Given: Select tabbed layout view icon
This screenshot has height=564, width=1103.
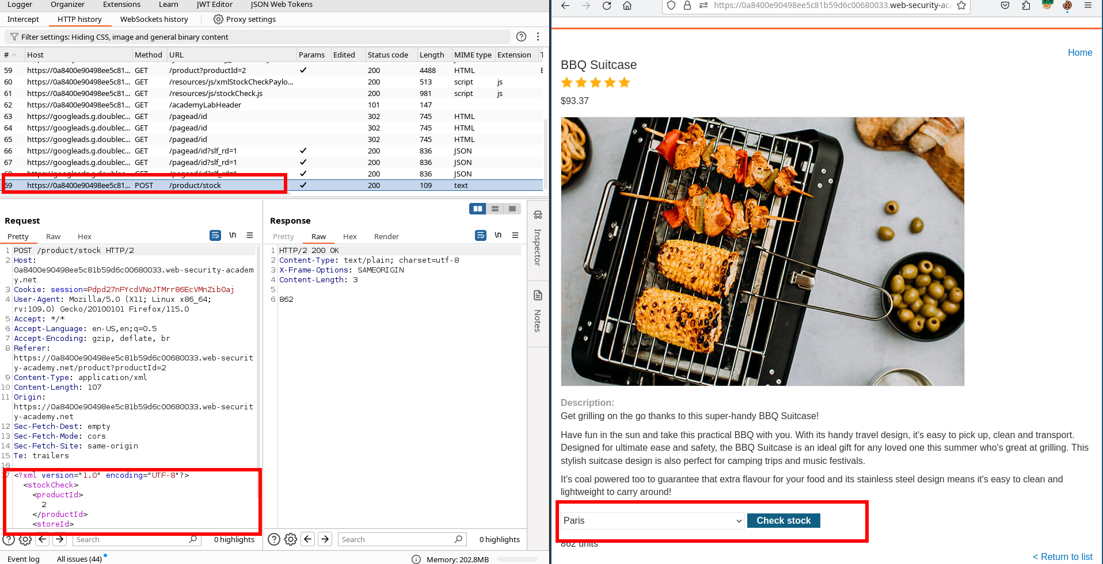Looking at the screenshot, I should [512, 209].
